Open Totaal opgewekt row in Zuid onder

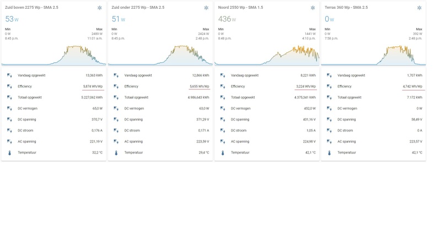click(x=160, y=98)
